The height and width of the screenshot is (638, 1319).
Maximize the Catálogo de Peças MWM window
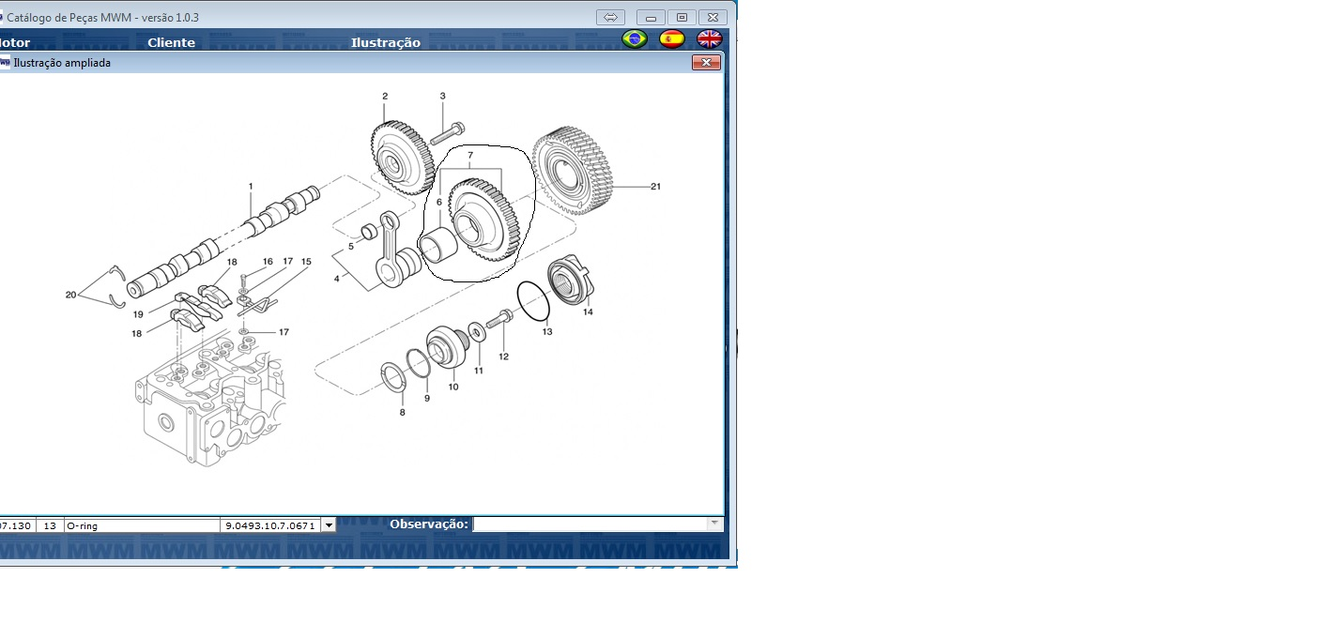tap(682, 18)
